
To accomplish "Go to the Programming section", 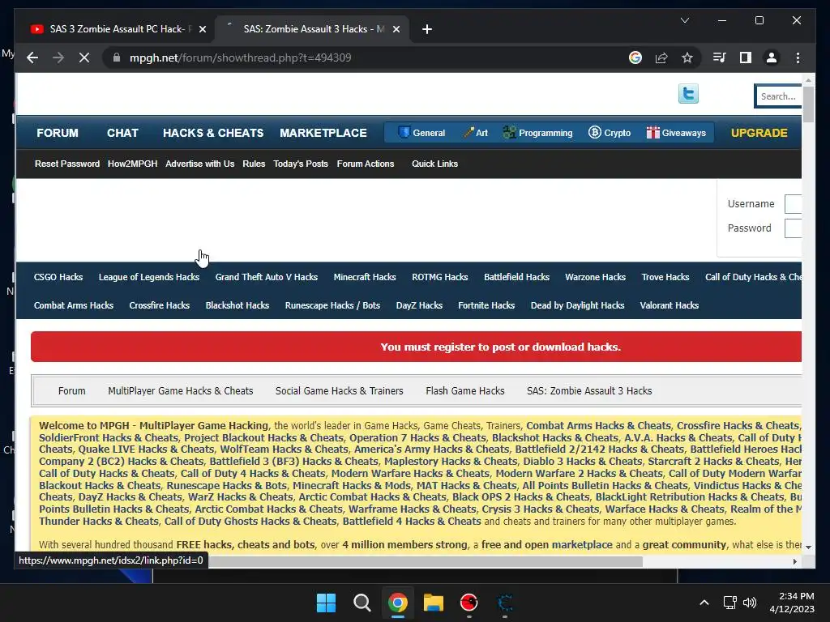I will [538, 133].
